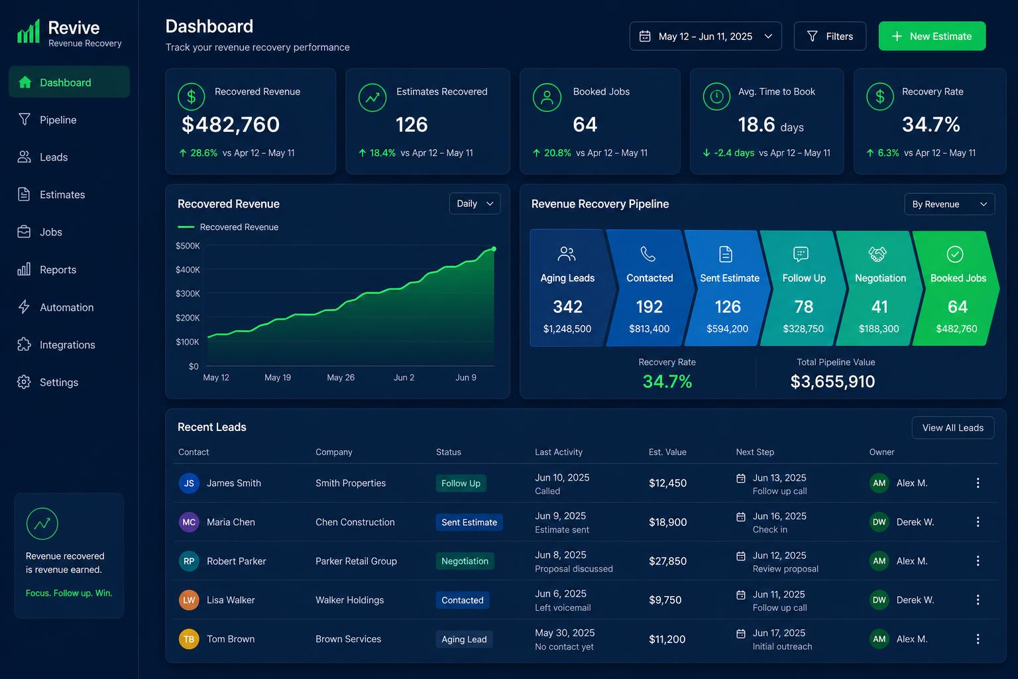Open Jobs in the sidebar menu

tap(69, 232)
